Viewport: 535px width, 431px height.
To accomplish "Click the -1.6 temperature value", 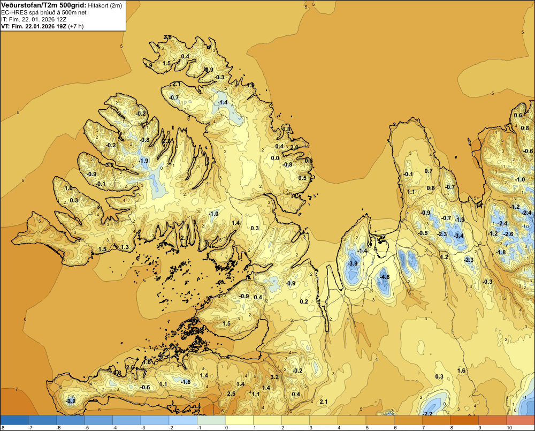I will [x=186, y=382].
